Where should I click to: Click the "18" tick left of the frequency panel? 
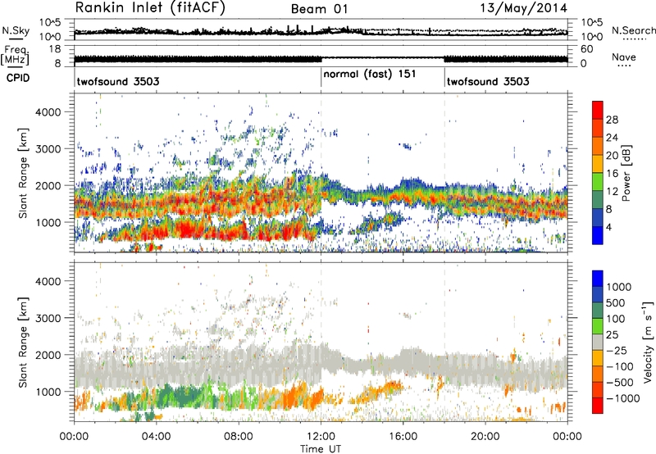point(54,49)
